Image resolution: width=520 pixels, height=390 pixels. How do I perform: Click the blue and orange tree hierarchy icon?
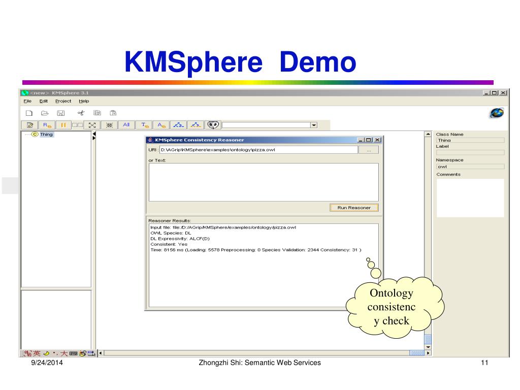coord(196,125)
